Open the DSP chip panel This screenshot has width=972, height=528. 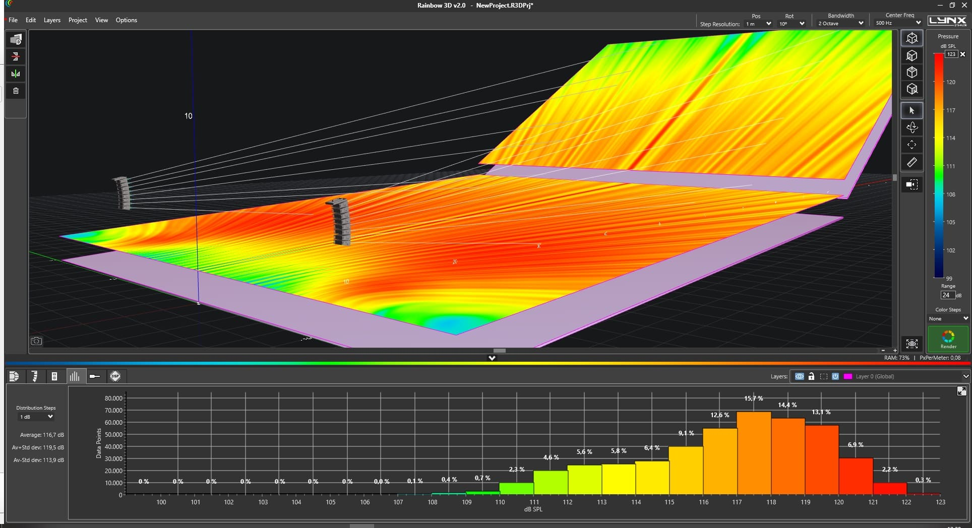click(115, 376)
